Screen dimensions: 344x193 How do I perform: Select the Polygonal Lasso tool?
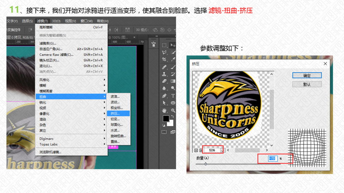(x=164, y=52)
